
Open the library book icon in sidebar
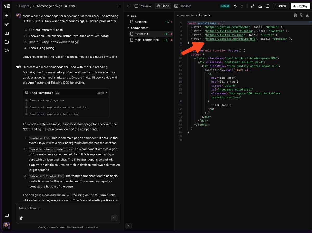[7, 33]
